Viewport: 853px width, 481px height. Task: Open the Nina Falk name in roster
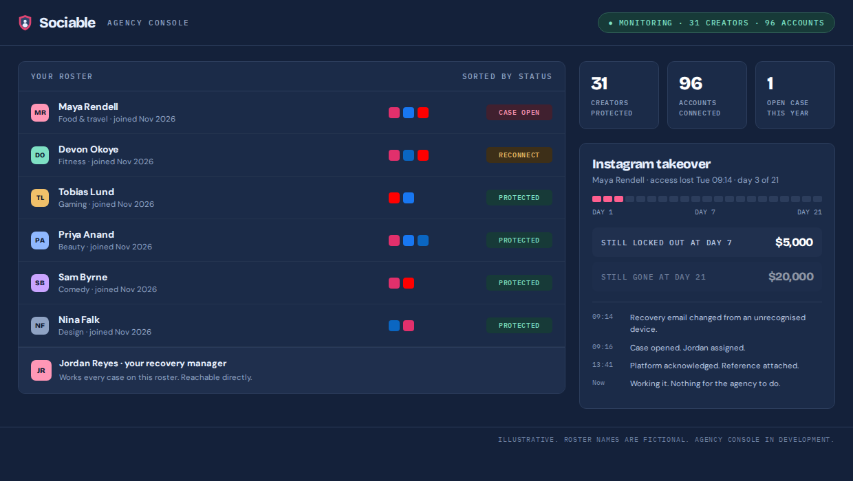[x=79, y=320]
